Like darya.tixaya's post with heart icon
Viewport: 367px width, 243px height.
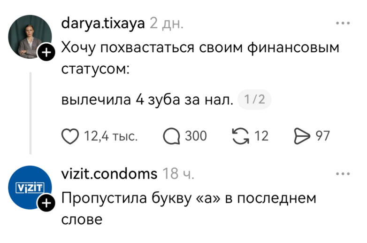(70, 136)
